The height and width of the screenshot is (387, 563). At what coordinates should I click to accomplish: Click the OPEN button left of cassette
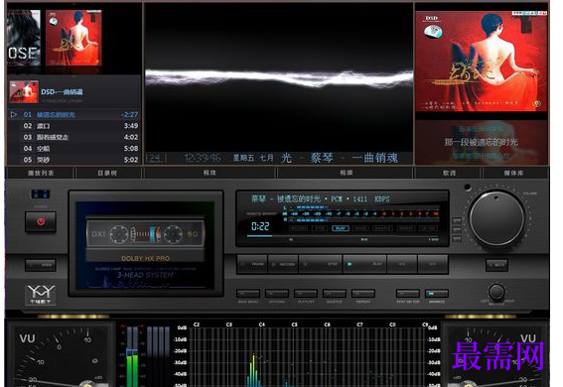point(41,265)
